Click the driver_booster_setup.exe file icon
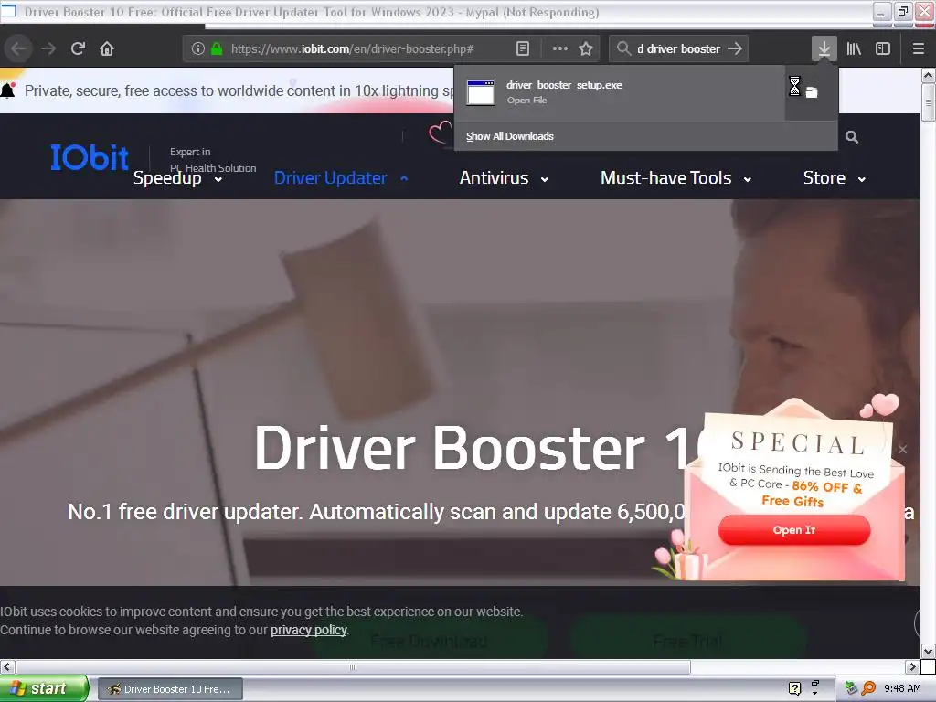Viewport: 936px width, 702px height. 481,92
